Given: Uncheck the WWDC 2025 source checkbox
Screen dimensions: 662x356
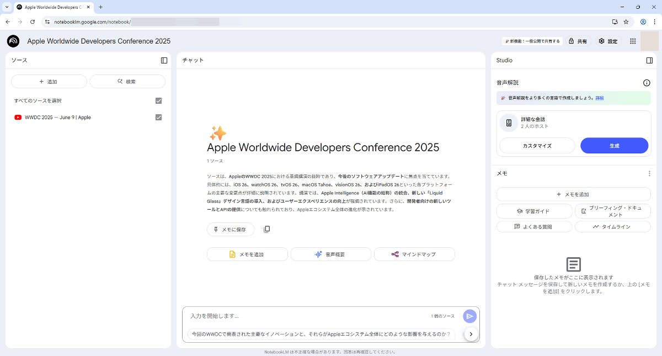Looking at the screenshot, I should pos(159,118).
